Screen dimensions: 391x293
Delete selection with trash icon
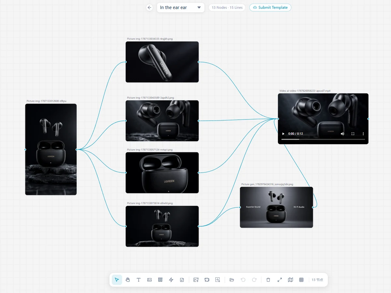(268, 280)
